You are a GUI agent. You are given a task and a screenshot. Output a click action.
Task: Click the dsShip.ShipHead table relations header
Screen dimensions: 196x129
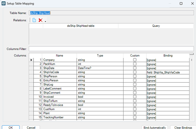coord(81,26)
